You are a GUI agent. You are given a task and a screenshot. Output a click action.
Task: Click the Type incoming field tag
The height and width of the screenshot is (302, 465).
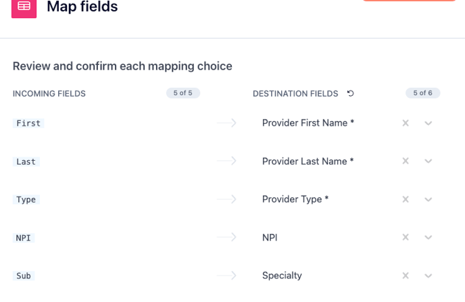pos(26,199)
